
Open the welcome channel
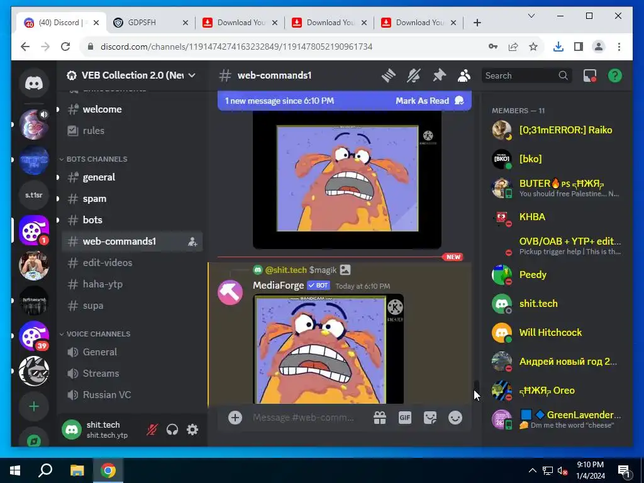pyautogui.click(x=132, y=109)
